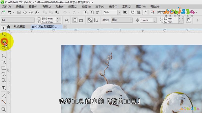Click the Print icon
The width and height of the screenshot is (202, 113).
coord(37,12)
